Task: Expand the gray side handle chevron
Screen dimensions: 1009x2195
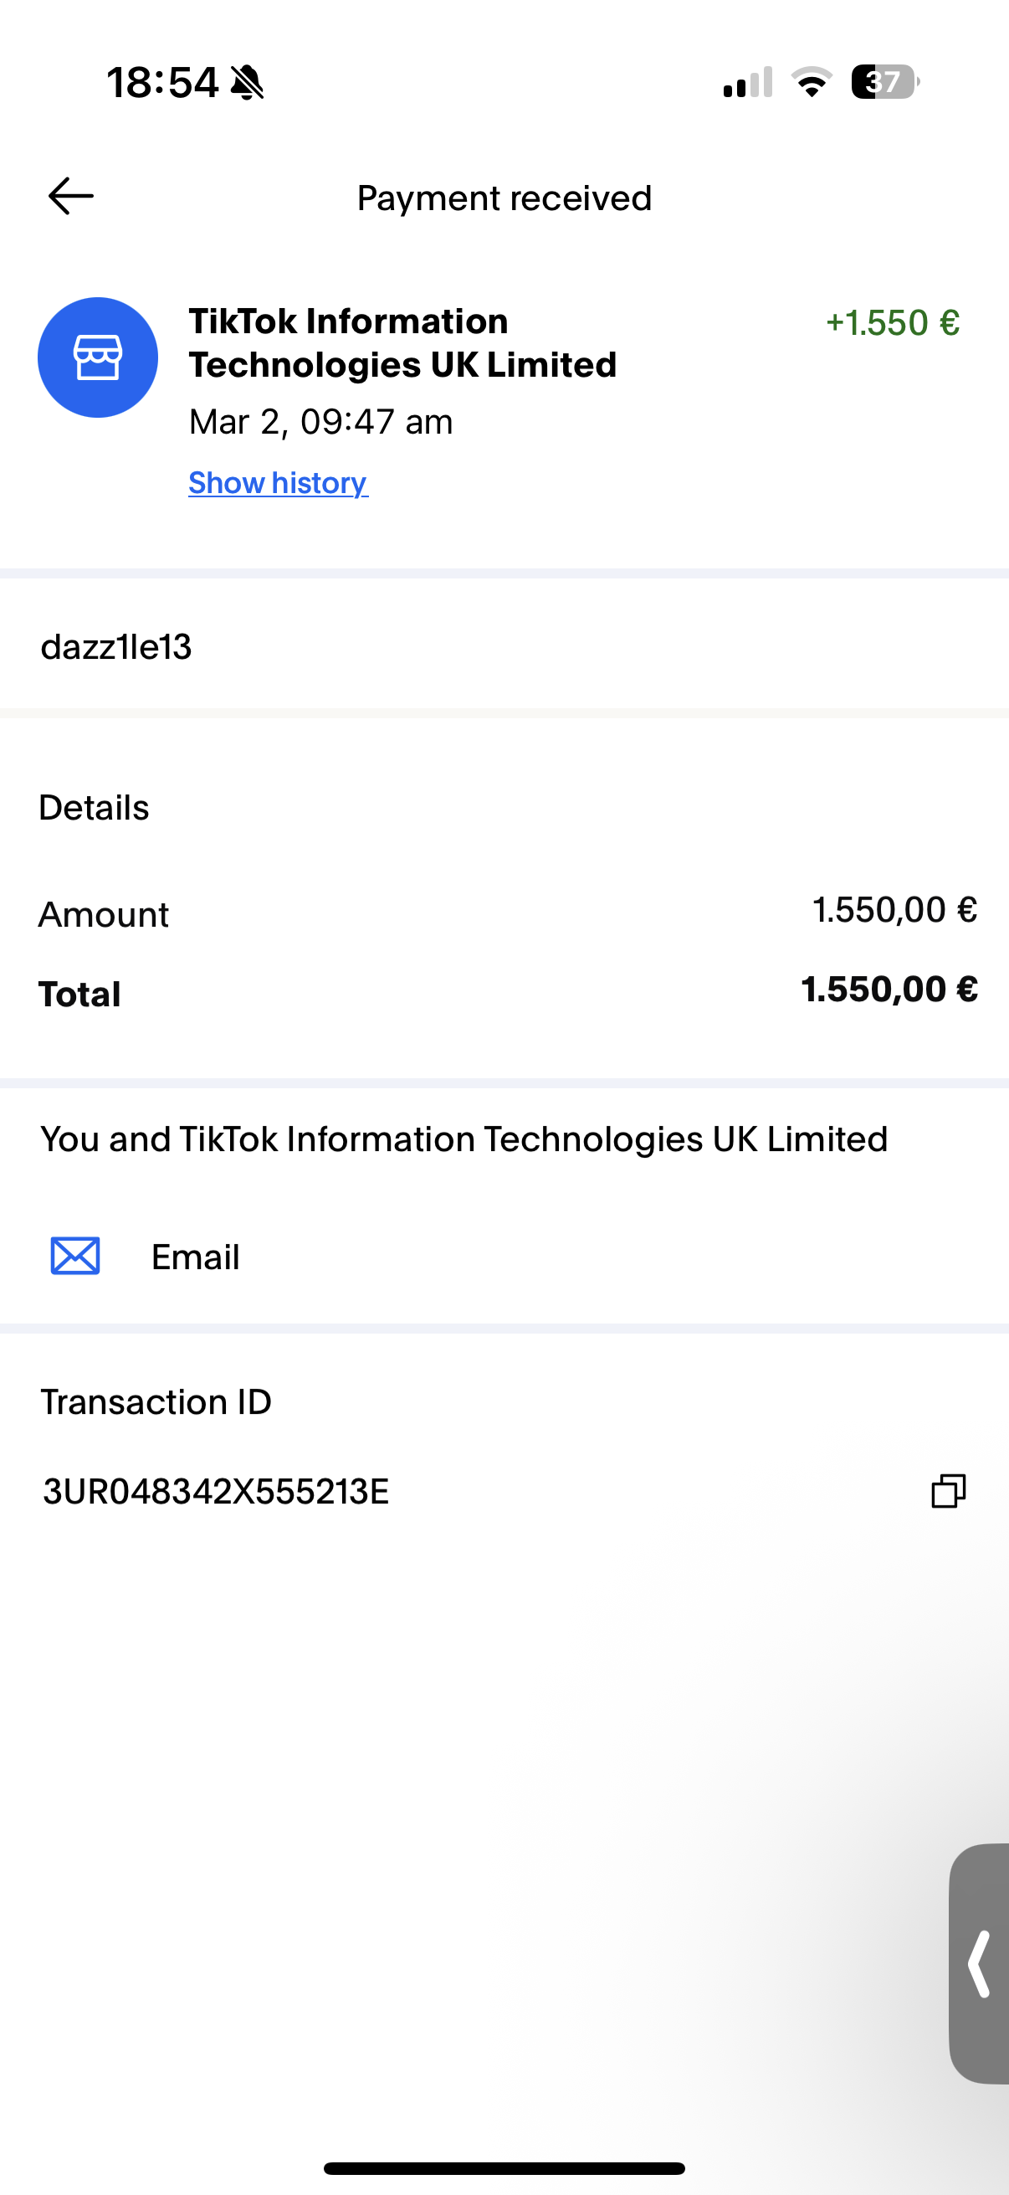Action: 980,1964
